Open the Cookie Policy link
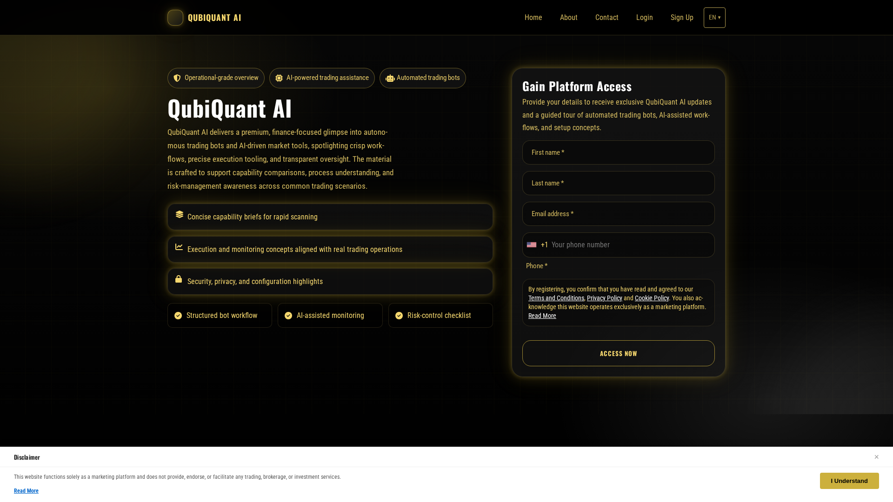The width and height of the screenshot is (893, 502). point(652,298)
